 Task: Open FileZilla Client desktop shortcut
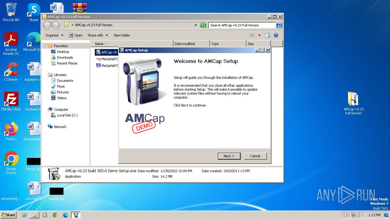[x=11, y=102]
